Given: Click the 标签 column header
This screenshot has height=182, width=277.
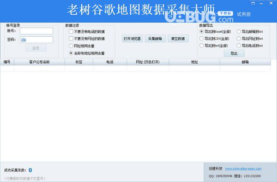Looking at the screenshot, I should click(79, 62).
